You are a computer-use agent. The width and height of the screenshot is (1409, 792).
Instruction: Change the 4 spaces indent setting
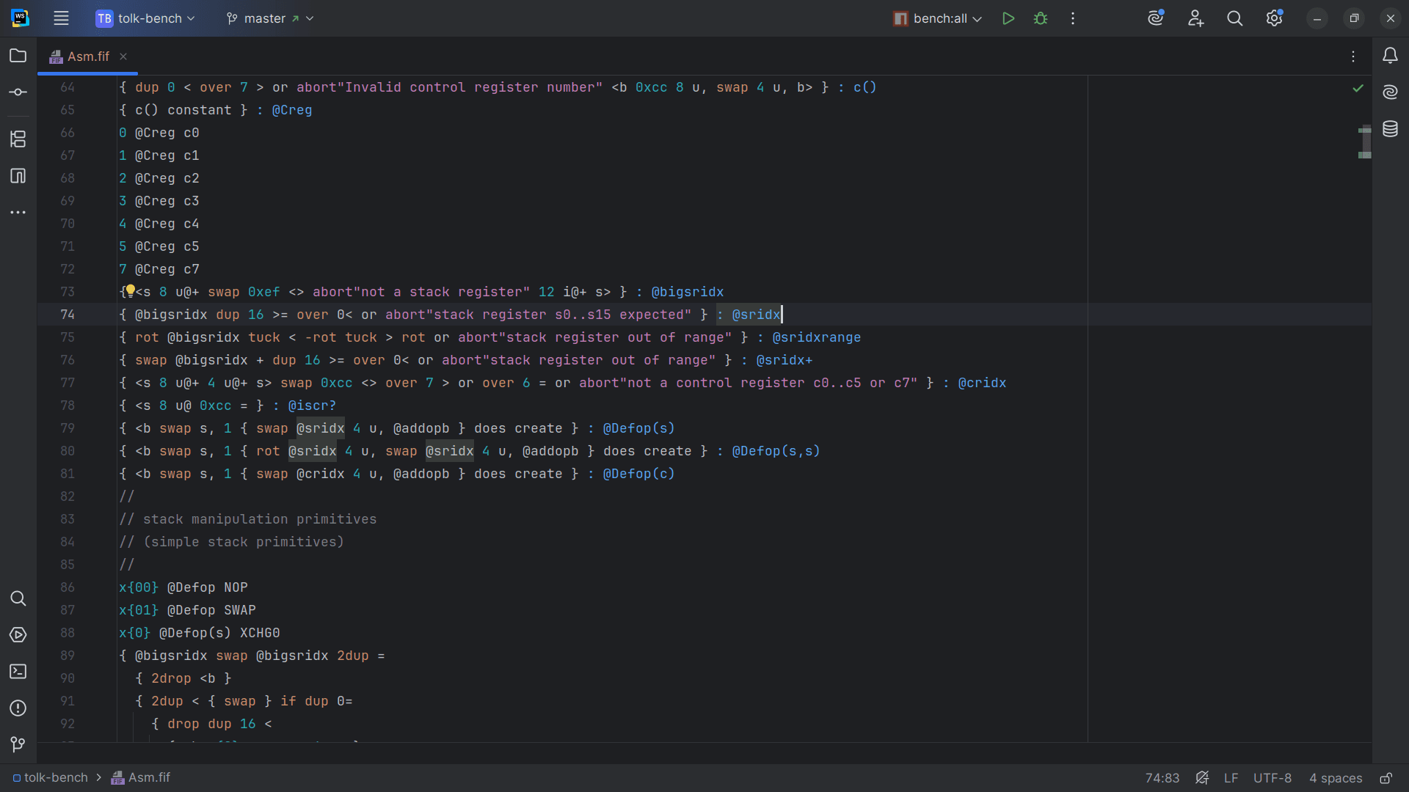click(1336, 778)
